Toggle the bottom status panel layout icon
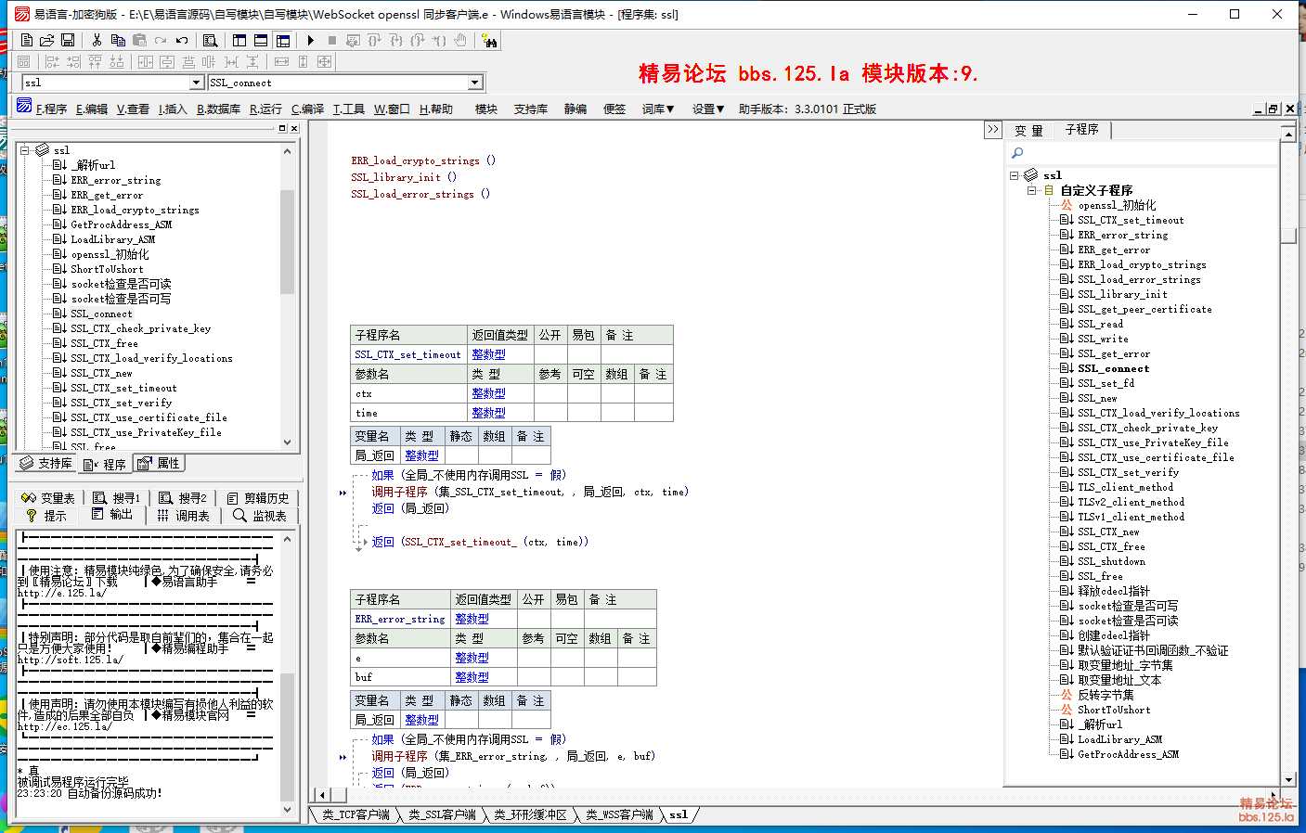 coord(261,40)
